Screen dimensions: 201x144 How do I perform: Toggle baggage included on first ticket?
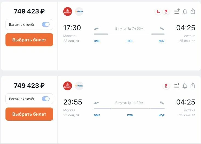(46, 24)
